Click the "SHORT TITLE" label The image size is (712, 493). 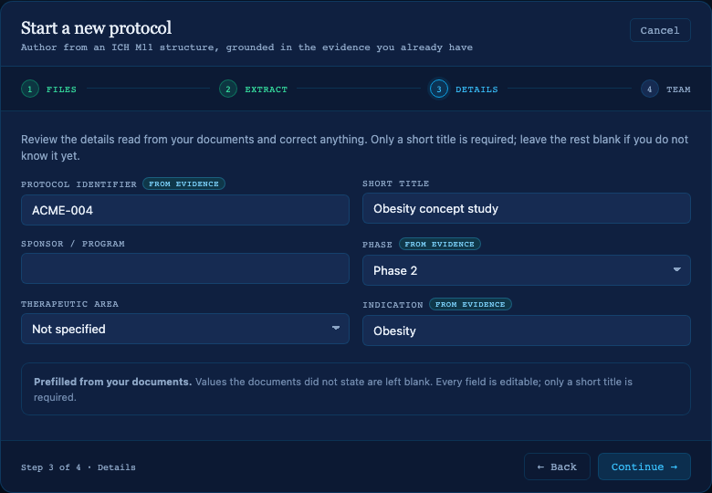tap(395, 184)
